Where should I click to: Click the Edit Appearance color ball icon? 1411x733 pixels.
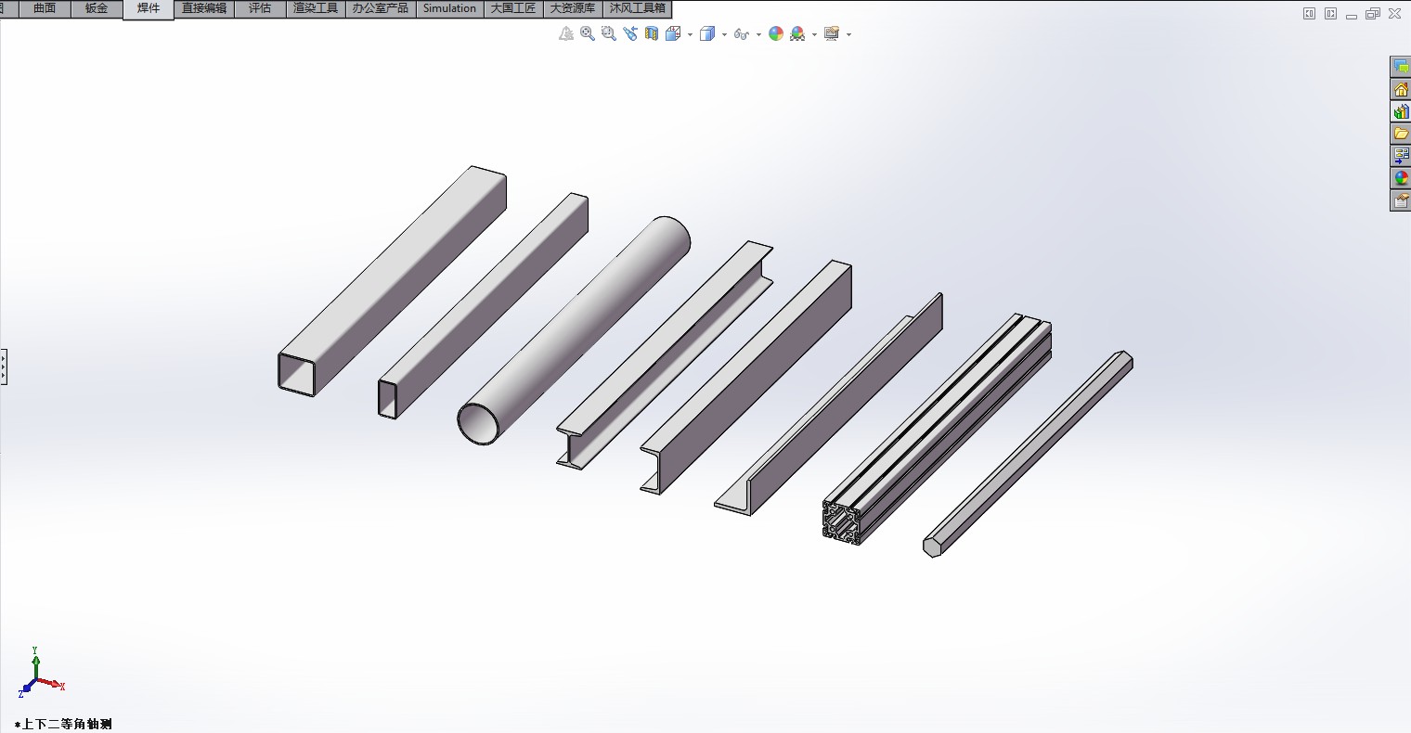pyautogui.click(x=776, y=34)
